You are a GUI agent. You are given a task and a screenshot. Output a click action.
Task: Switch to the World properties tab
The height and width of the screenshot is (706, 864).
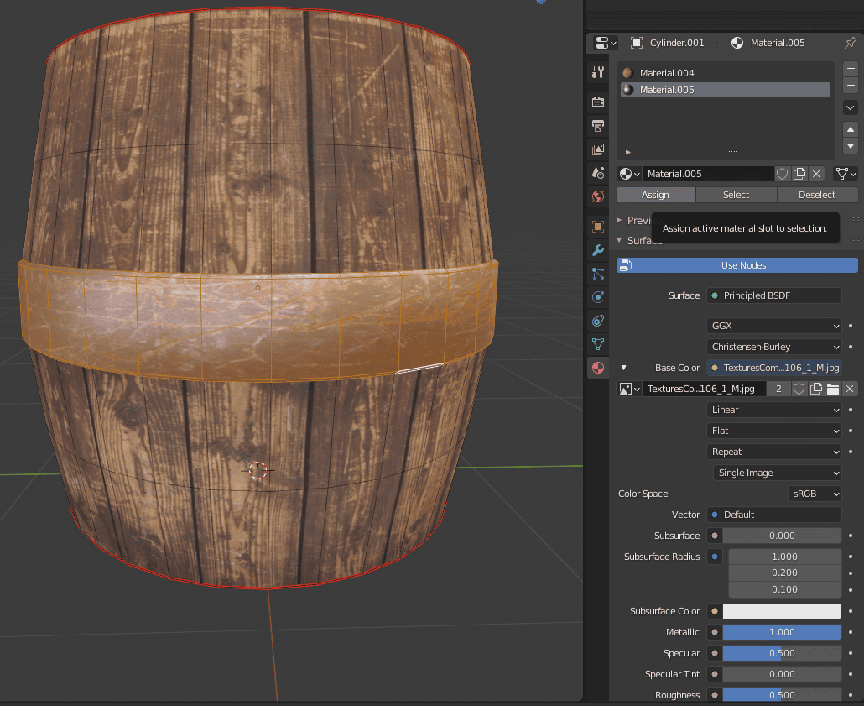[x=597, y=196]
